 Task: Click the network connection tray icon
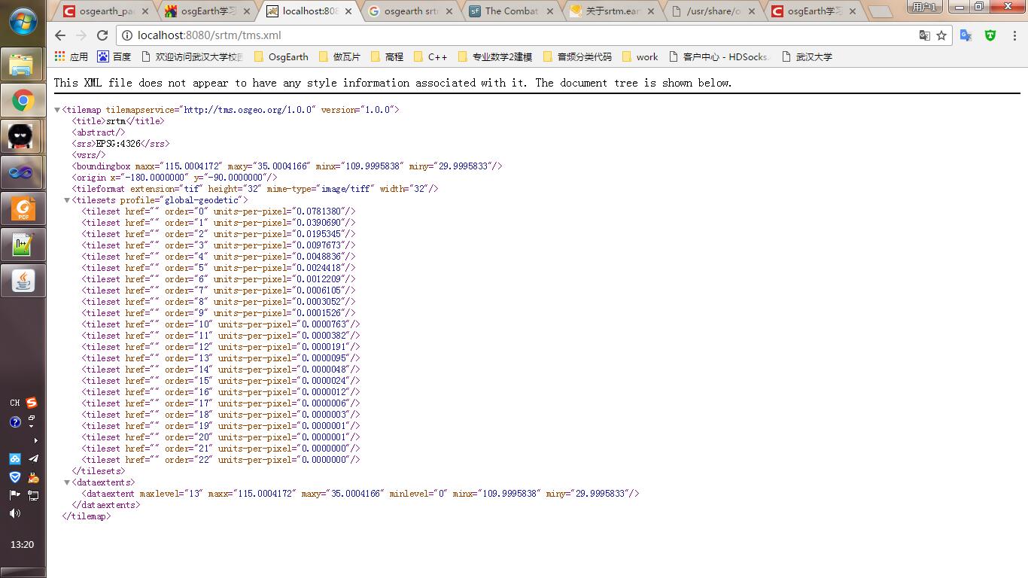point(33,494)
